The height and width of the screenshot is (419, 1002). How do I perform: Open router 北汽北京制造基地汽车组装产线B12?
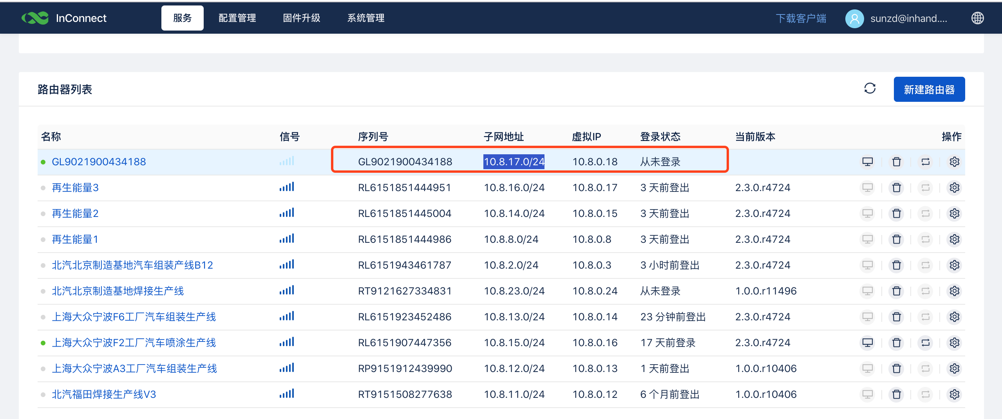click(132, 265)
